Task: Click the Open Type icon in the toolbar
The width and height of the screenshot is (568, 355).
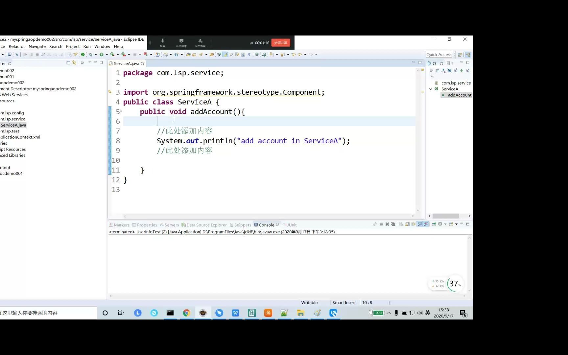Action: click(188, 55)
